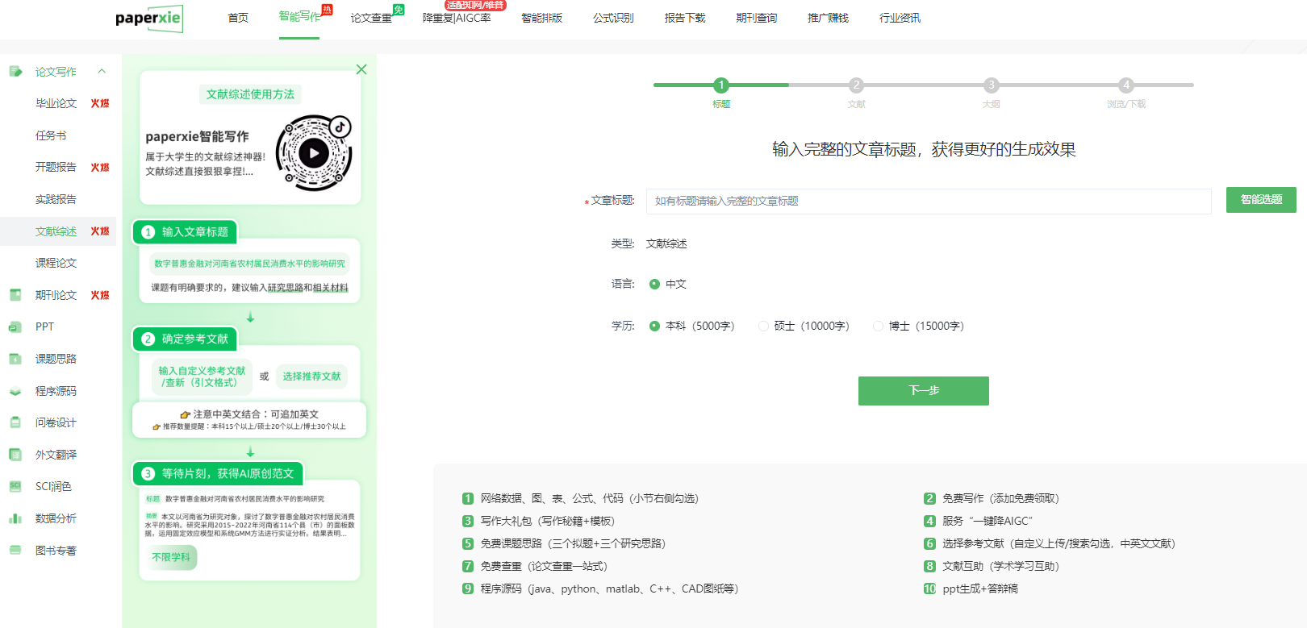Play the paperxie tutorial video
The width and height of the screenshot is (1307, 628).
314,152
